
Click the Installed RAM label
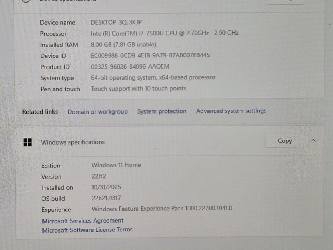point(59,45)
